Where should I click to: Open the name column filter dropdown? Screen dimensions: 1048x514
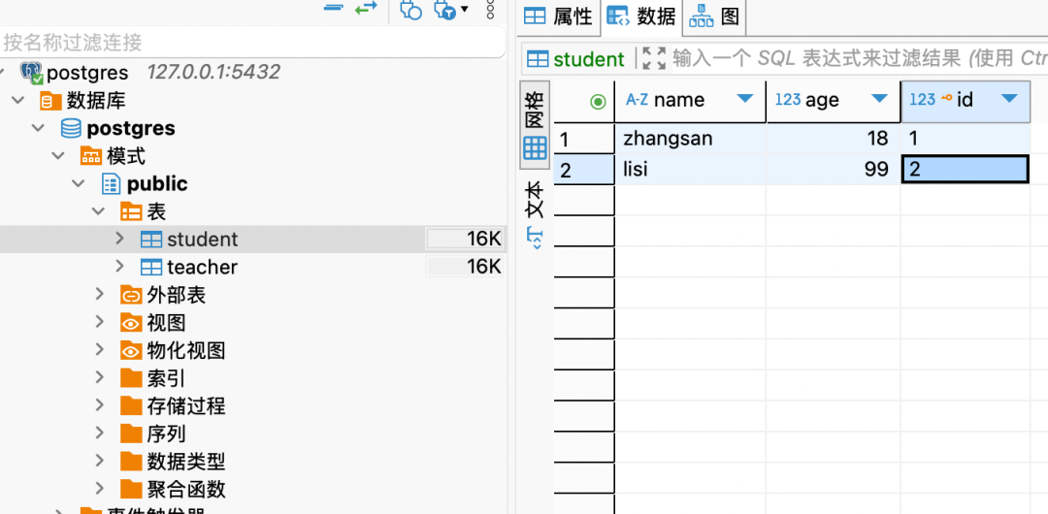[x=744, y=100]
